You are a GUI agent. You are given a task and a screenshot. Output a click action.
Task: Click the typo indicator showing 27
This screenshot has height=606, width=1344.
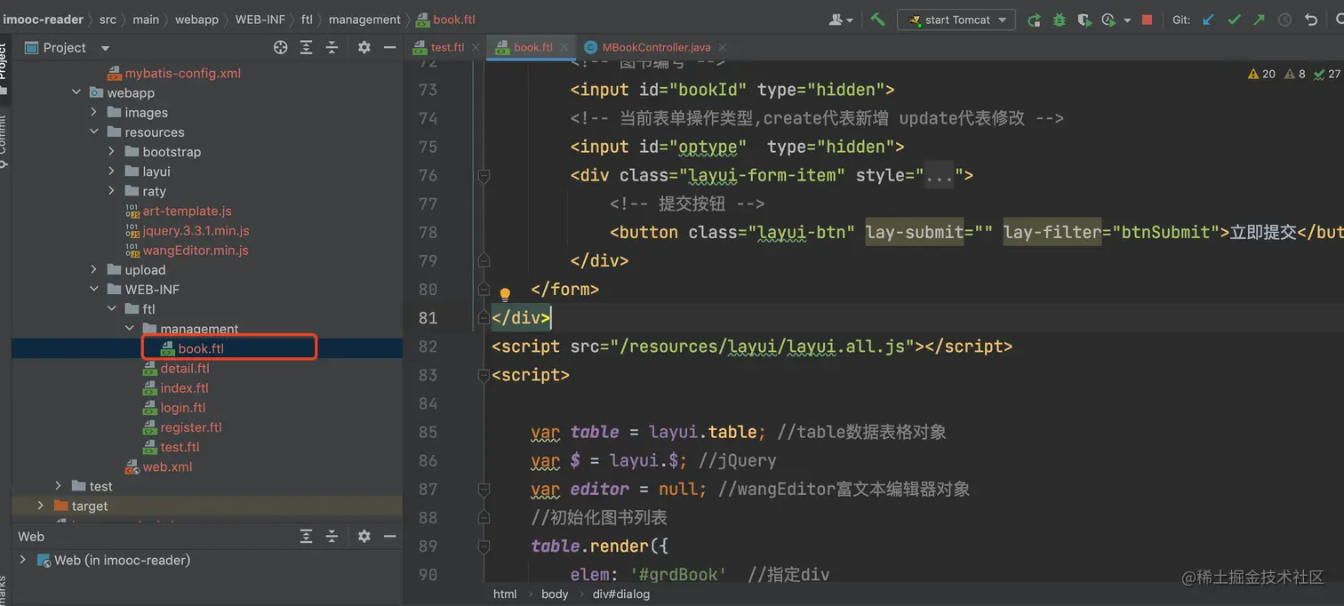click(1328, 75)
